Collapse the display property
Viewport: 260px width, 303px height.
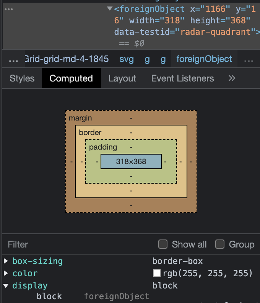6,286
